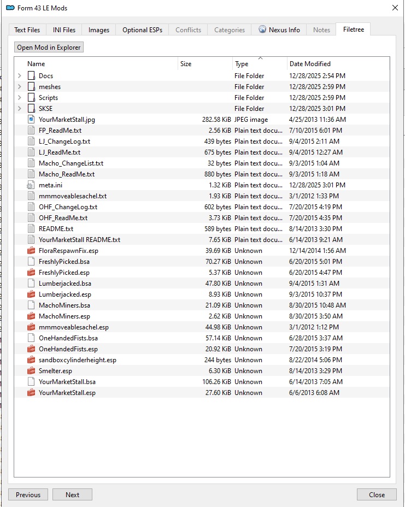Click the 106.26 KiB size cell
The width and height of the screenshot is (405, 507).
216,382
